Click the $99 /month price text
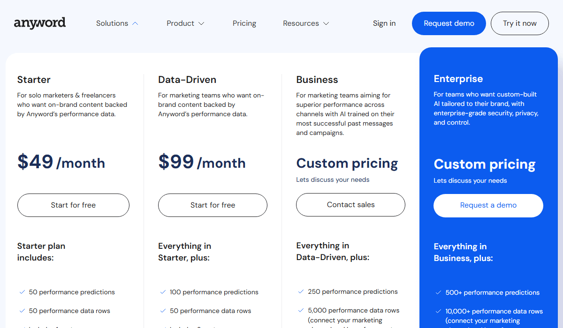 click(202, 163)
